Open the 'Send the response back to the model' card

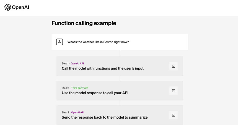[120, 115]
